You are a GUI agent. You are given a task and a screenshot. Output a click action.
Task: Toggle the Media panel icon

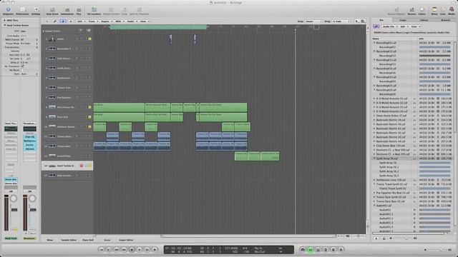click(452, 11)
